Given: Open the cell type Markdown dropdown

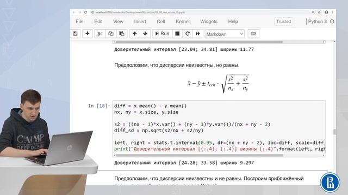Looking at the screenshot, I should click(x=225, y=34).
